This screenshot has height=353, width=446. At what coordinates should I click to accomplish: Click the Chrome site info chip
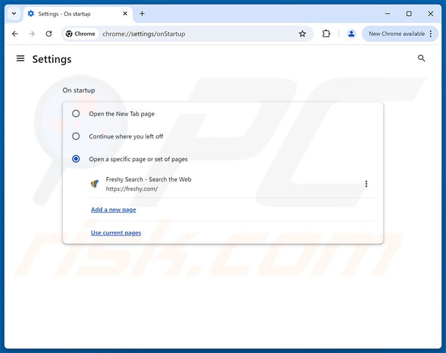[81, 34]
